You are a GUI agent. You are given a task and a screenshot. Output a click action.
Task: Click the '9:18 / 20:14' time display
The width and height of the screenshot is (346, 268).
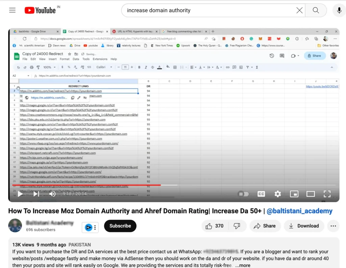coord(75,194)
